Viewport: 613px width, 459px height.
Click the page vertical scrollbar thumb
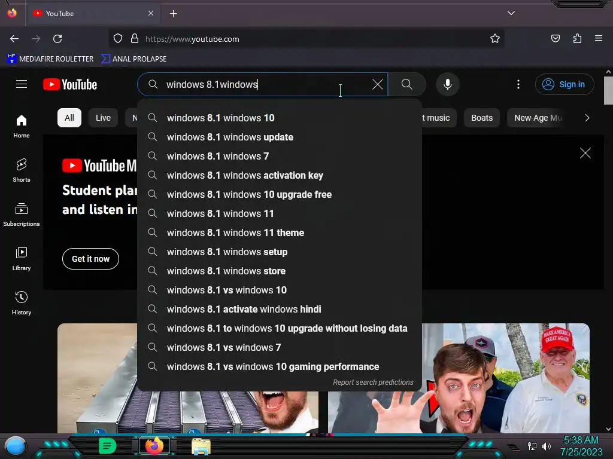[608, 91]
